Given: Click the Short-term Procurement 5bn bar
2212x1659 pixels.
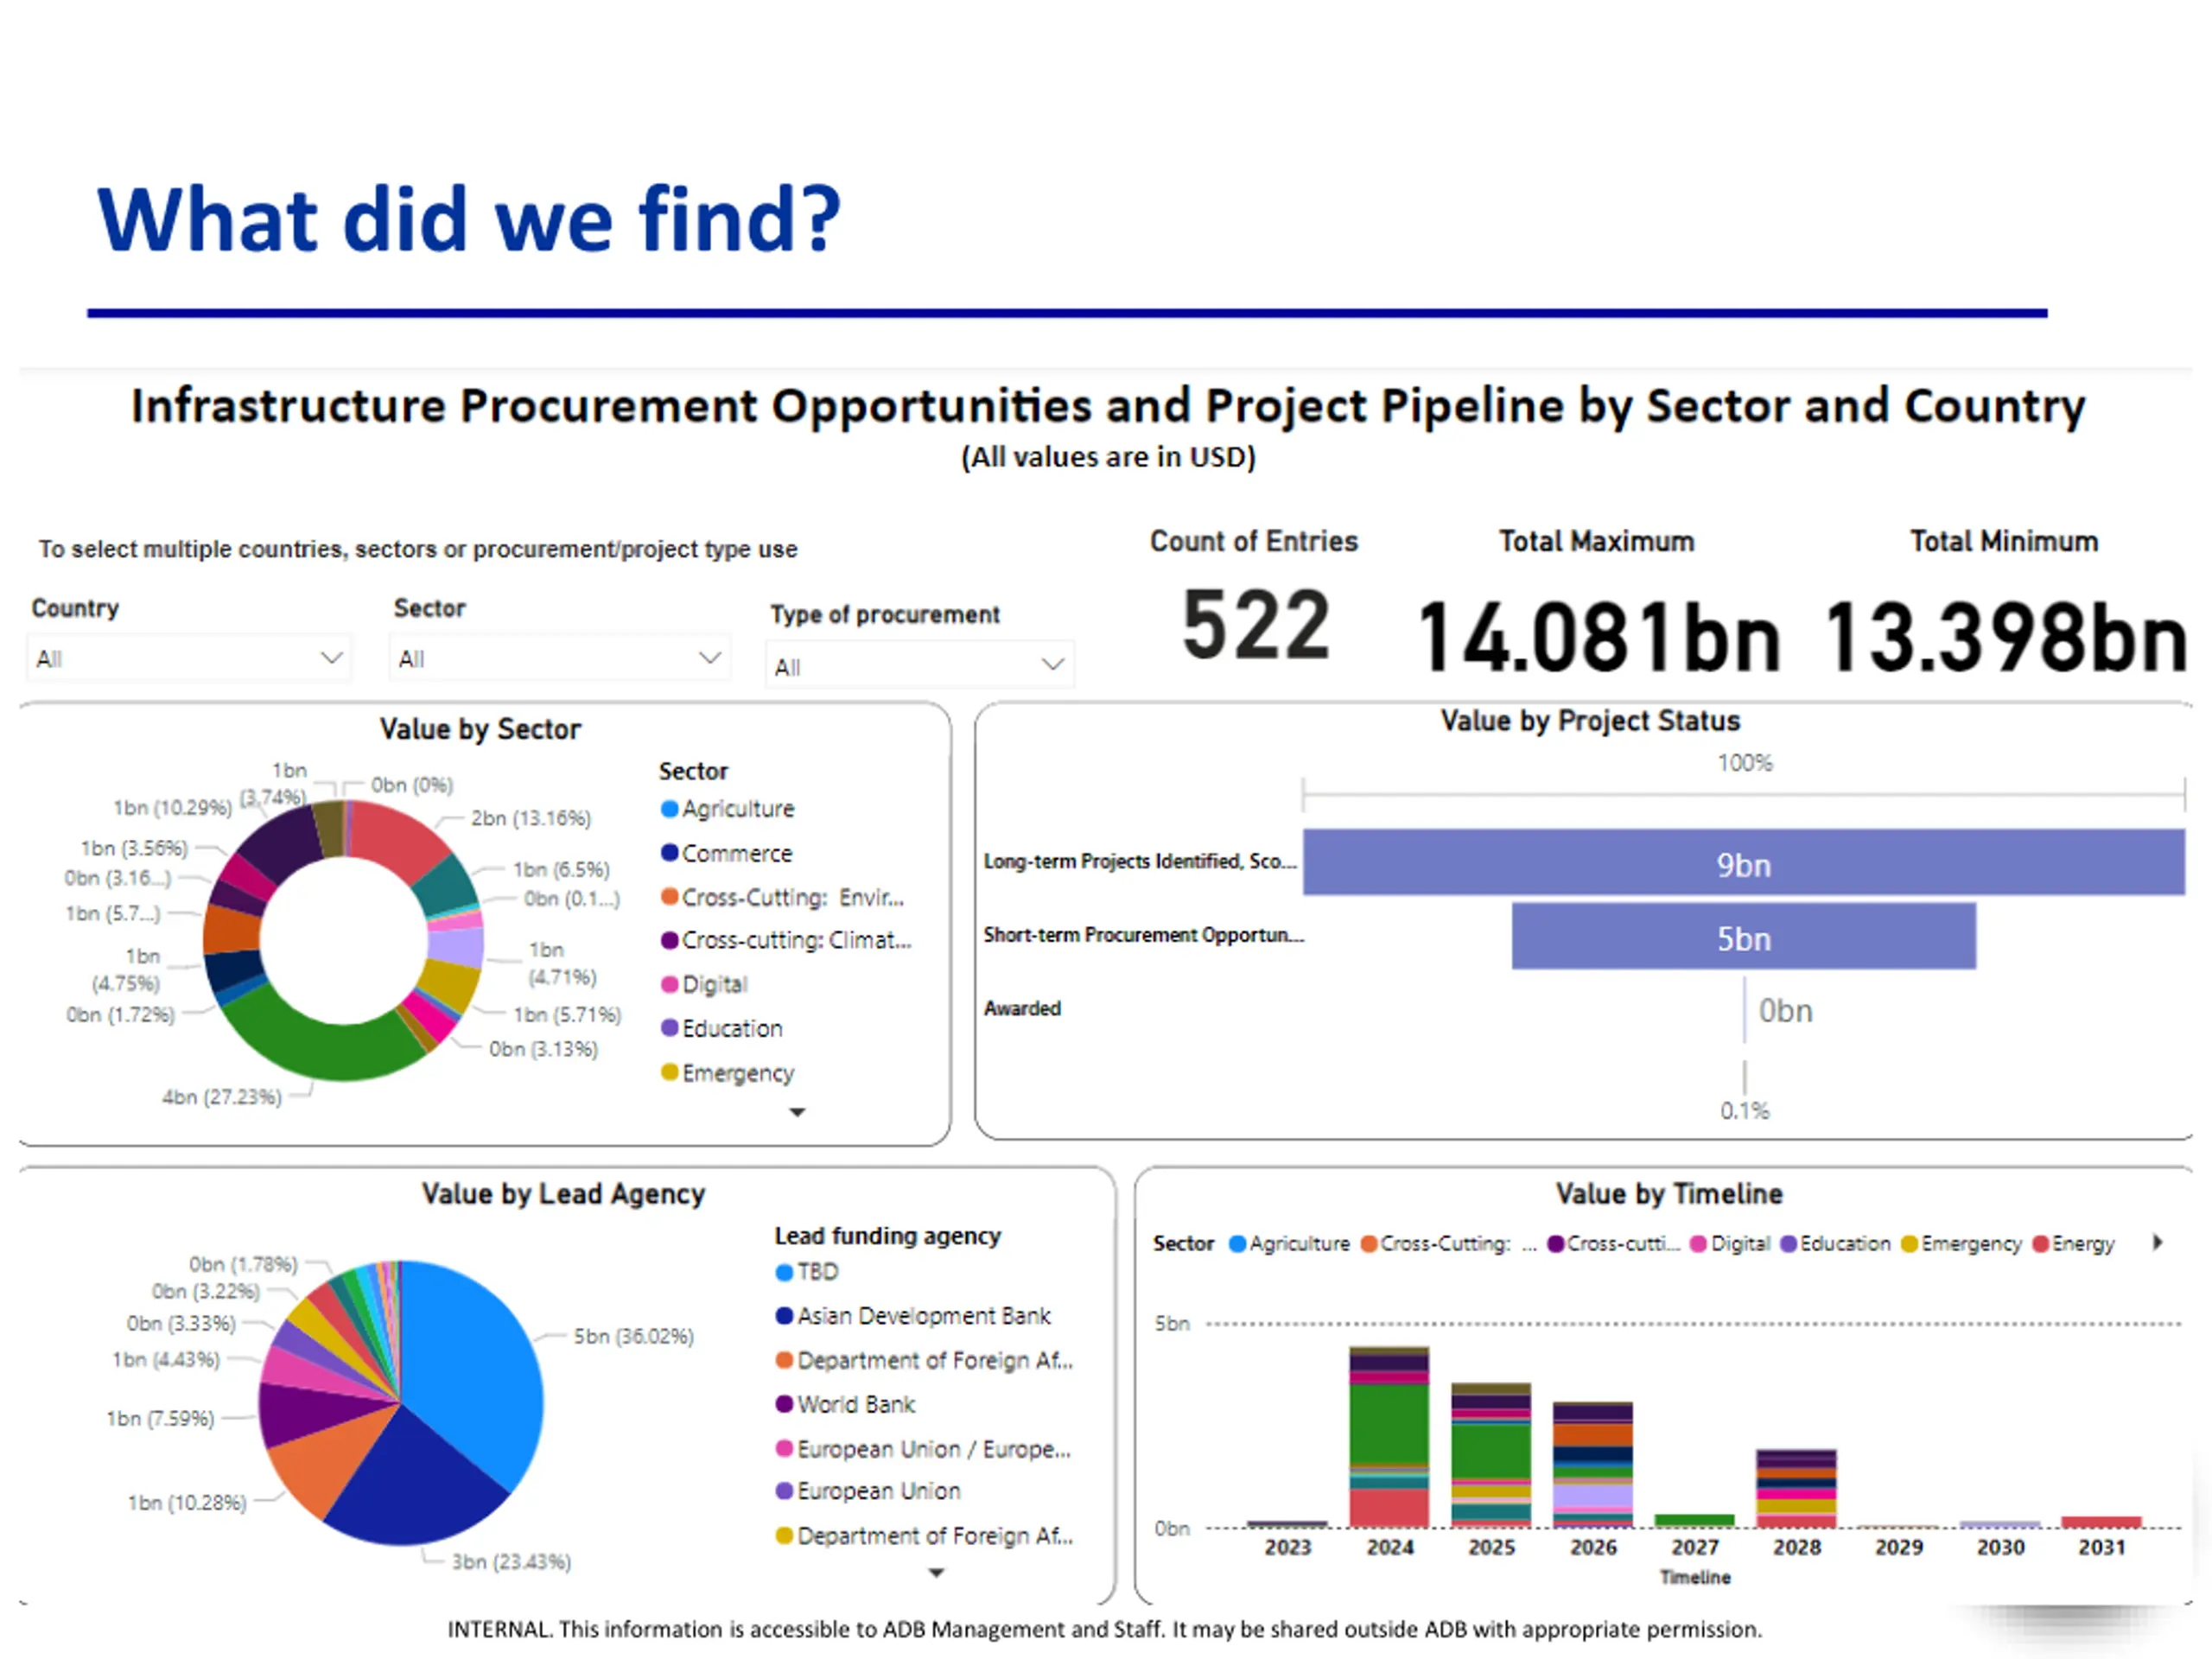Looking at the screenshot, I should (x=1742, y=937).
